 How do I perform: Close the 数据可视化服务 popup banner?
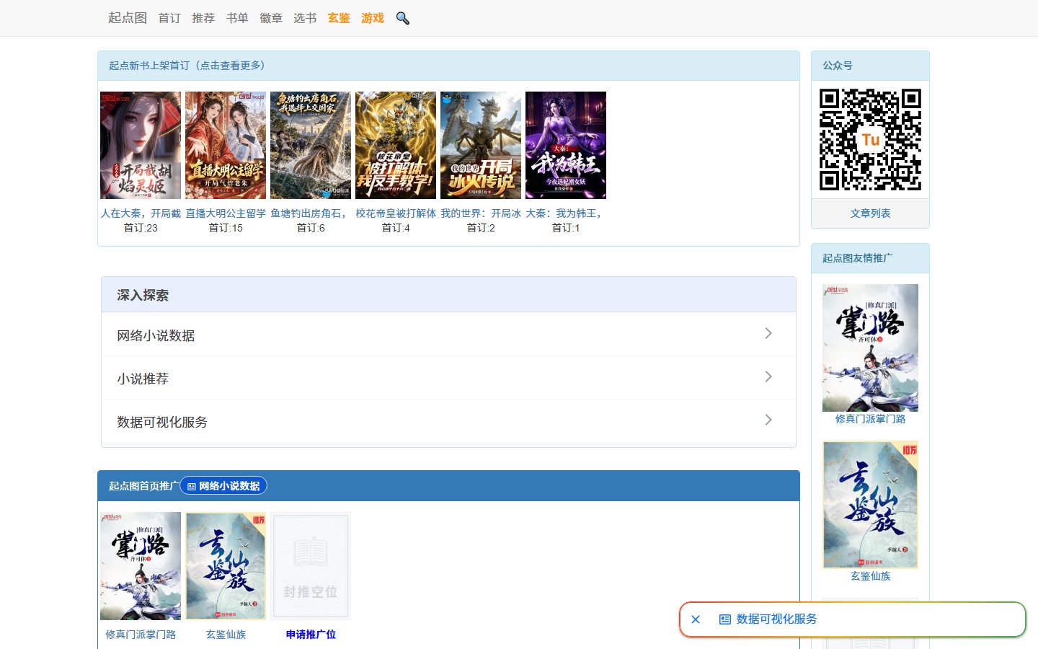pos(696,619)
